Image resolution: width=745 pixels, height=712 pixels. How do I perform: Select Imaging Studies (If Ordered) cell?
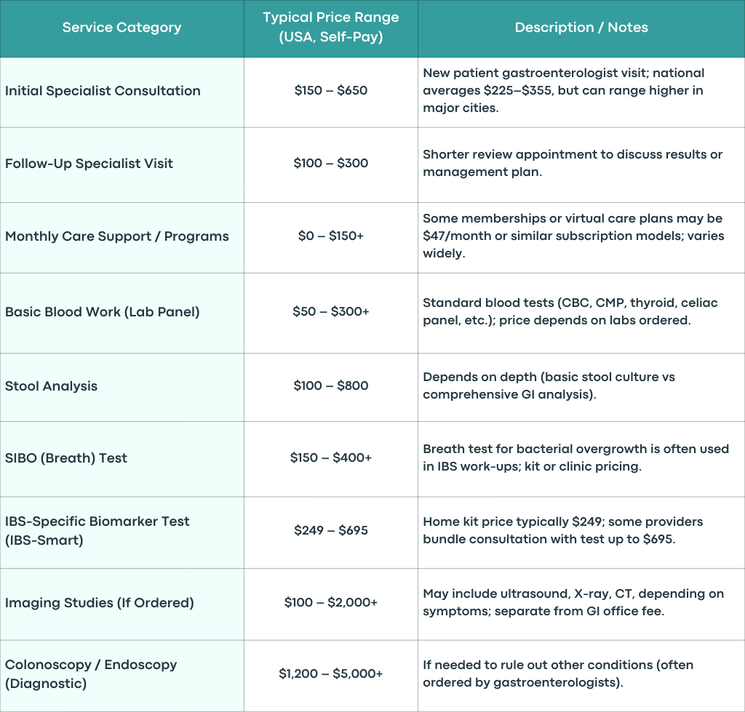click(121, 604)
